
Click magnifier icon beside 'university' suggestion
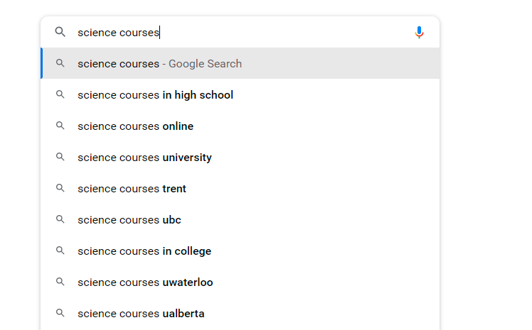[x=60, y=157]
